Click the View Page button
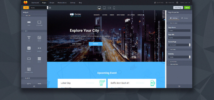 [x=178, y=8]
